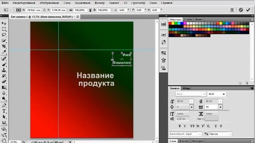Toggle Underline in Character panel
This screenshot has width=255, height=143.
[216, 126]
